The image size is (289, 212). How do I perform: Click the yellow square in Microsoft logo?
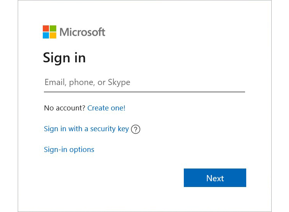[x=53, y=35]
